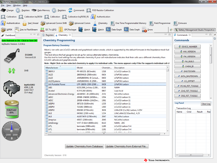217x163 pixels.
Task: Select the AA Portable Power row
Action: coord(106,84)
